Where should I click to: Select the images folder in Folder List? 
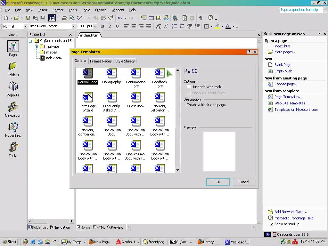pos(51,52)
